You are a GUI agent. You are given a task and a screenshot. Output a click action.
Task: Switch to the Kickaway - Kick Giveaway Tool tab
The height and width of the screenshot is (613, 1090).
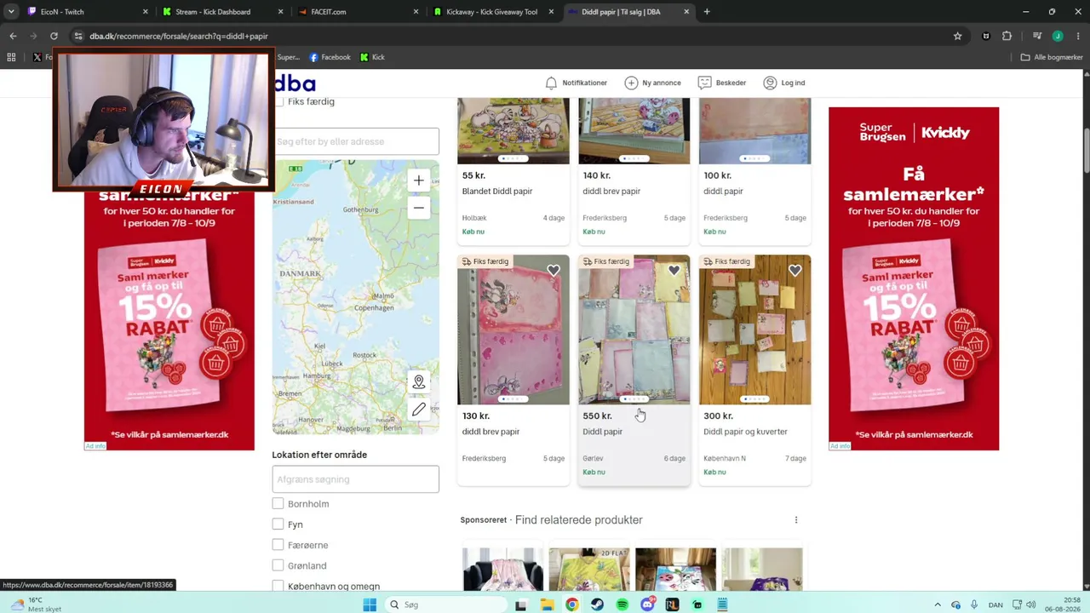point(492,12)
